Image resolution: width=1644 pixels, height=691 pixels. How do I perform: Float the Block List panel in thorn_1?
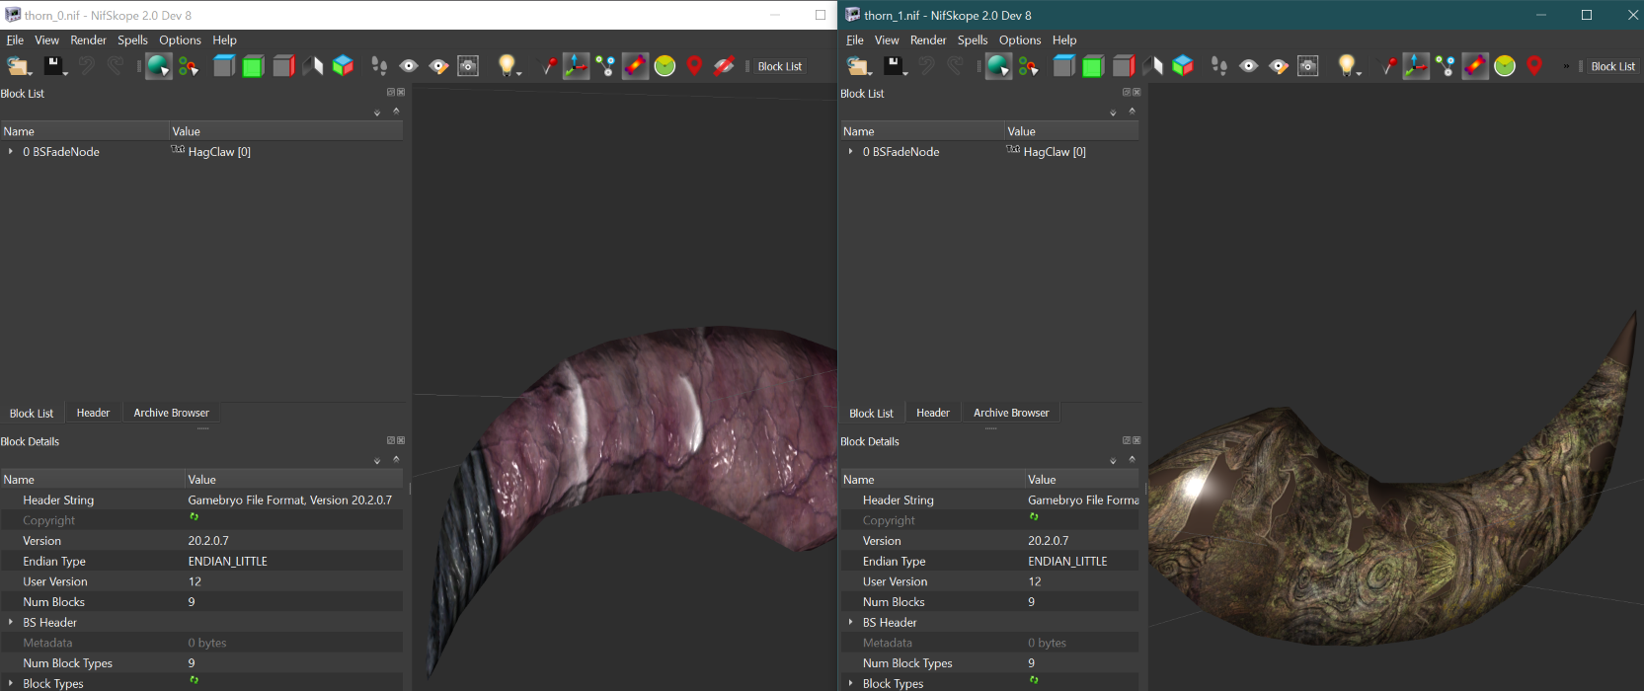coord(1127,93)
